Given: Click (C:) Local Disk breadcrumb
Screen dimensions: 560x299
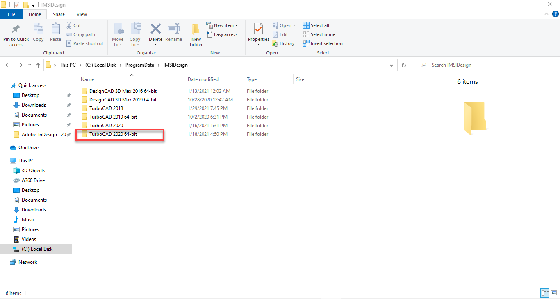Looking at the screenshot, I should [x=100, y=65].
